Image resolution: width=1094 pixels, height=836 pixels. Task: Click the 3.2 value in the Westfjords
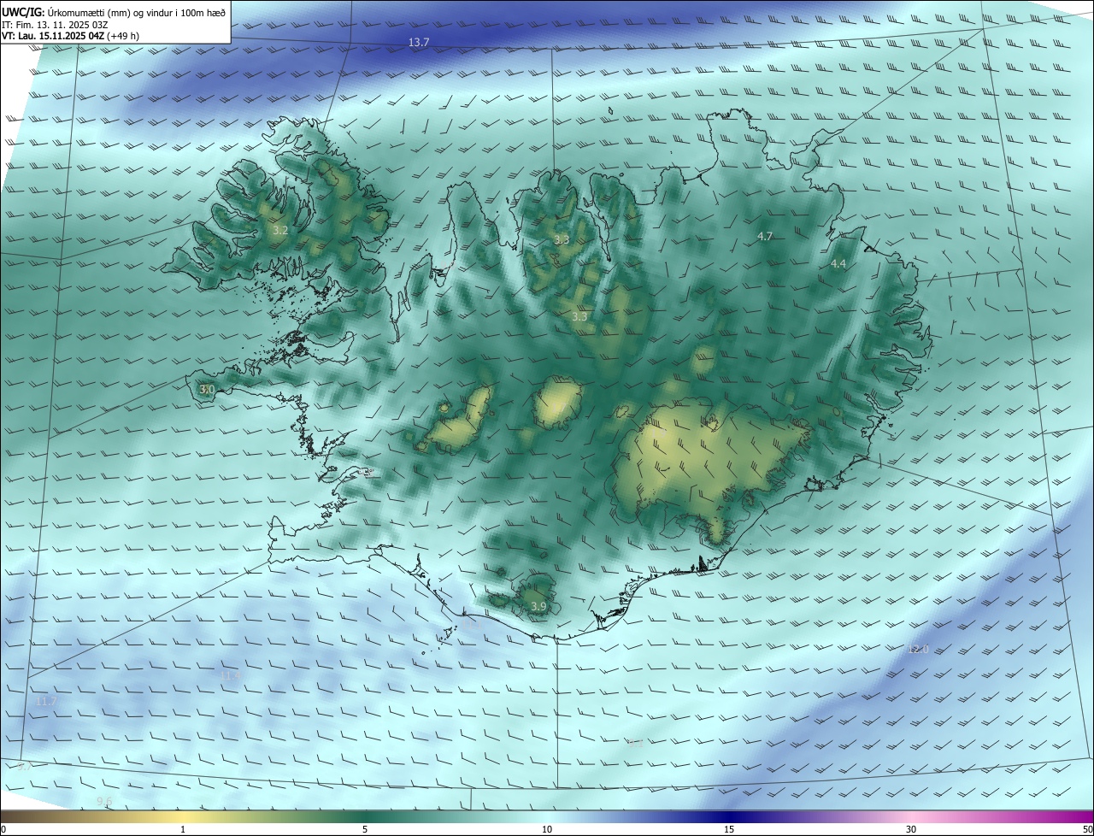280,230
